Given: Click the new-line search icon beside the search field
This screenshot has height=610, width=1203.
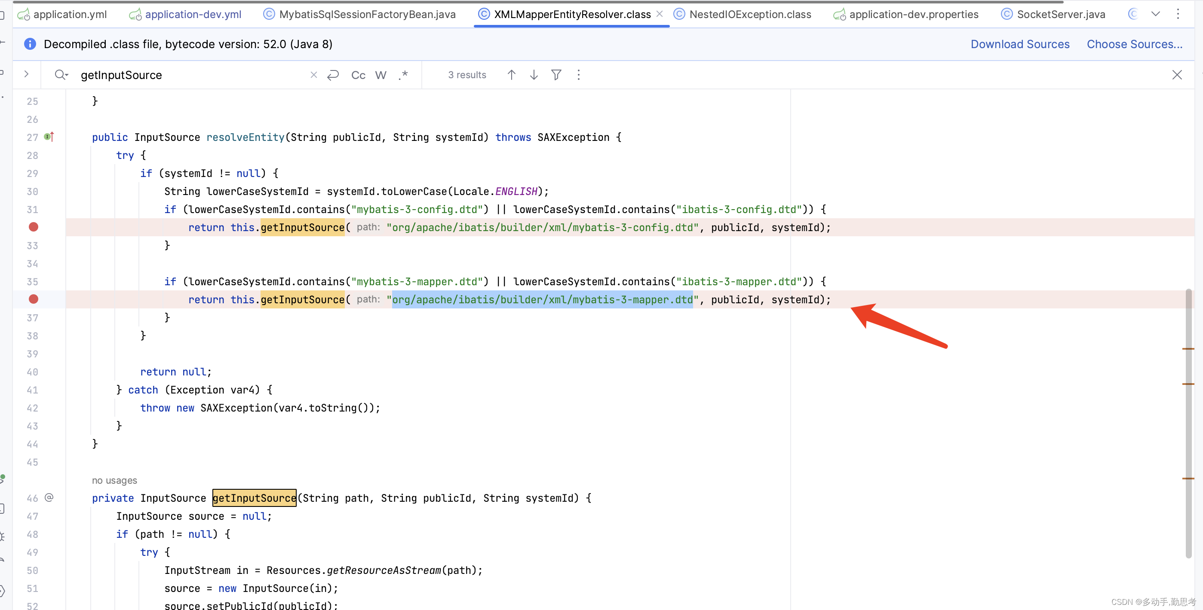Looking at the screenshot, I should [333, 75].
